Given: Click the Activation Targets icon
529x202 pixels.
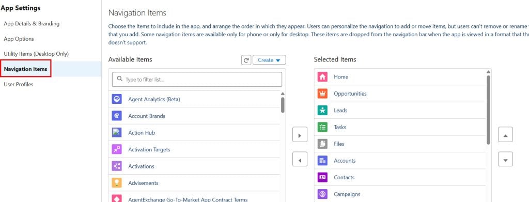Looking at the screenshot, I should 117,149.
